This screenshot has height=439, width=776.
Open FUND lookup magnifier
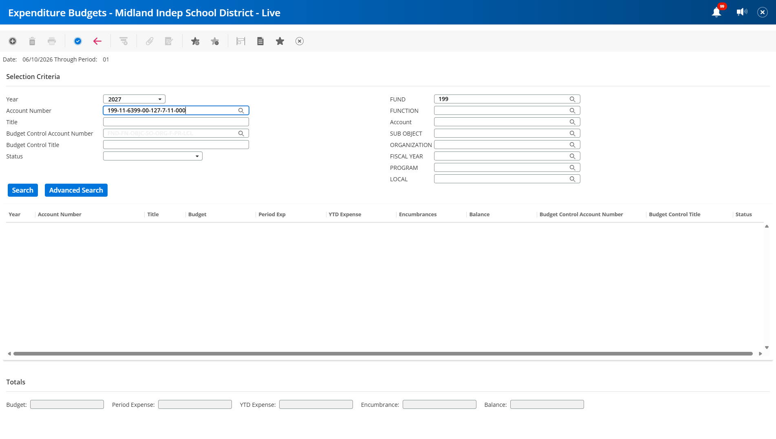click(x=573, y=99)
